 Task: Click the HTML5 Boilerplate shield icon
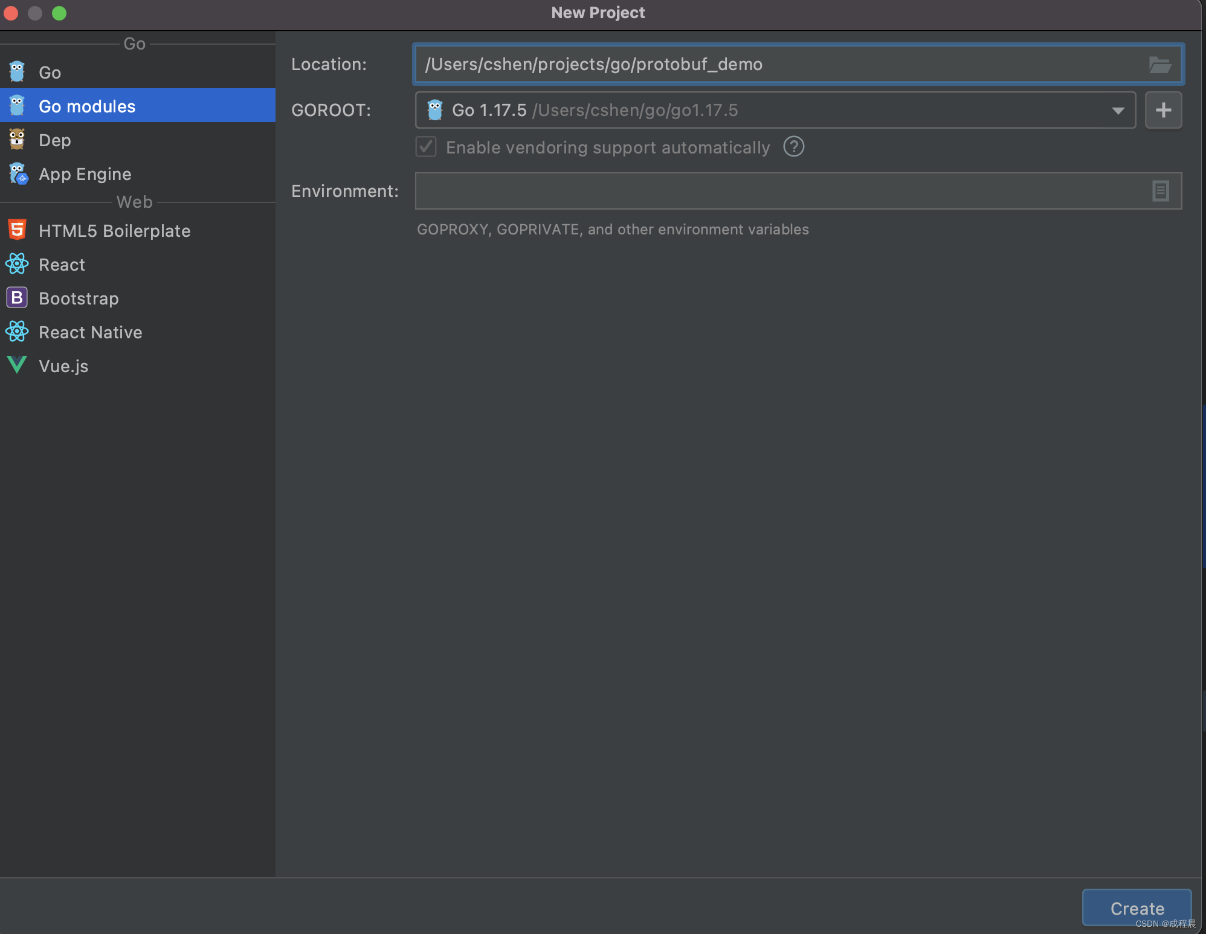point(17,230)
